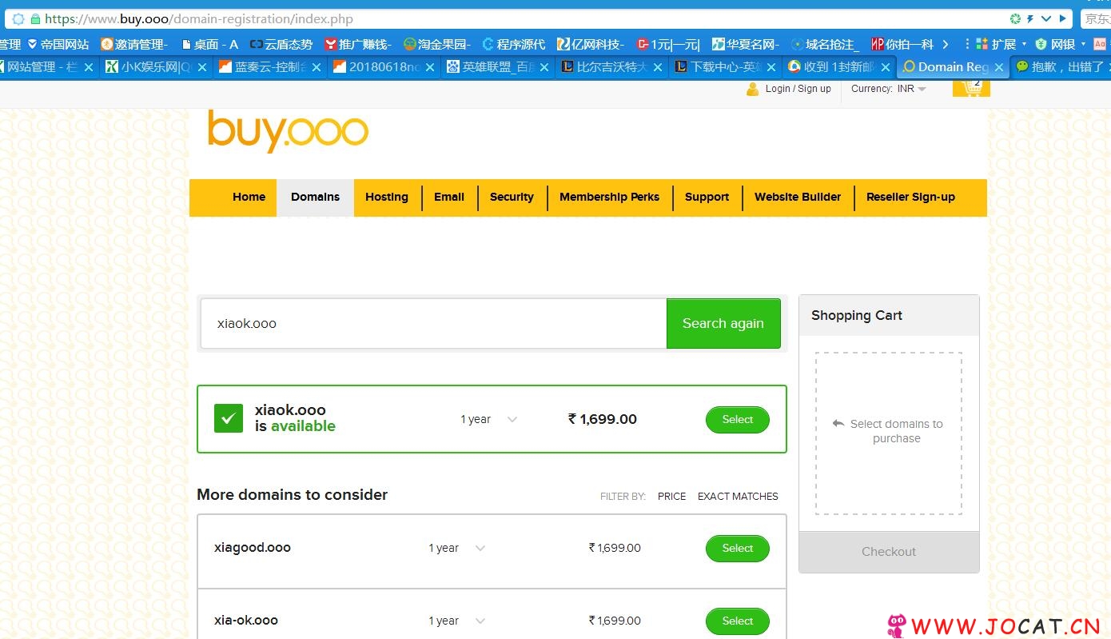
Task: Open the 网银 toolbar button
Action: (x=1060, y=44)
